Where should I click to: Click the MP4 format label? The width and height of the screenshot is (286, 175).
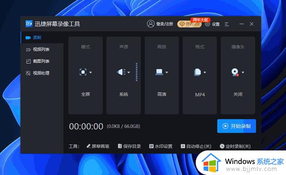(x=200, y=95)
